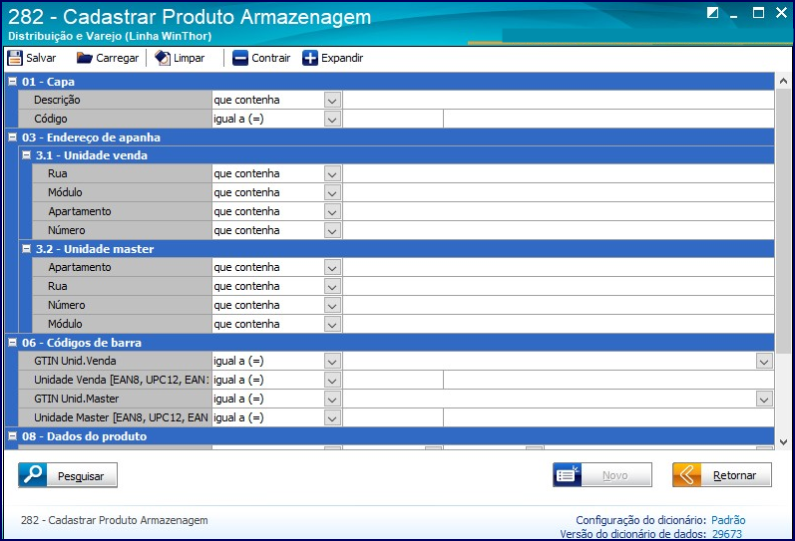Open GTIN Unid.Venda operator dropdown
The image size is (795, 541).
(x=332, y=362)
